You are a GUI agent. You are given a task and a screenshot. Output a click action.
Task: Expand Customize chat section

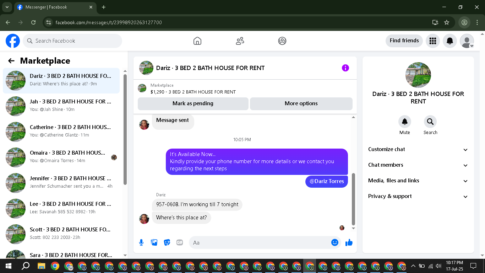tap(418, 149)
